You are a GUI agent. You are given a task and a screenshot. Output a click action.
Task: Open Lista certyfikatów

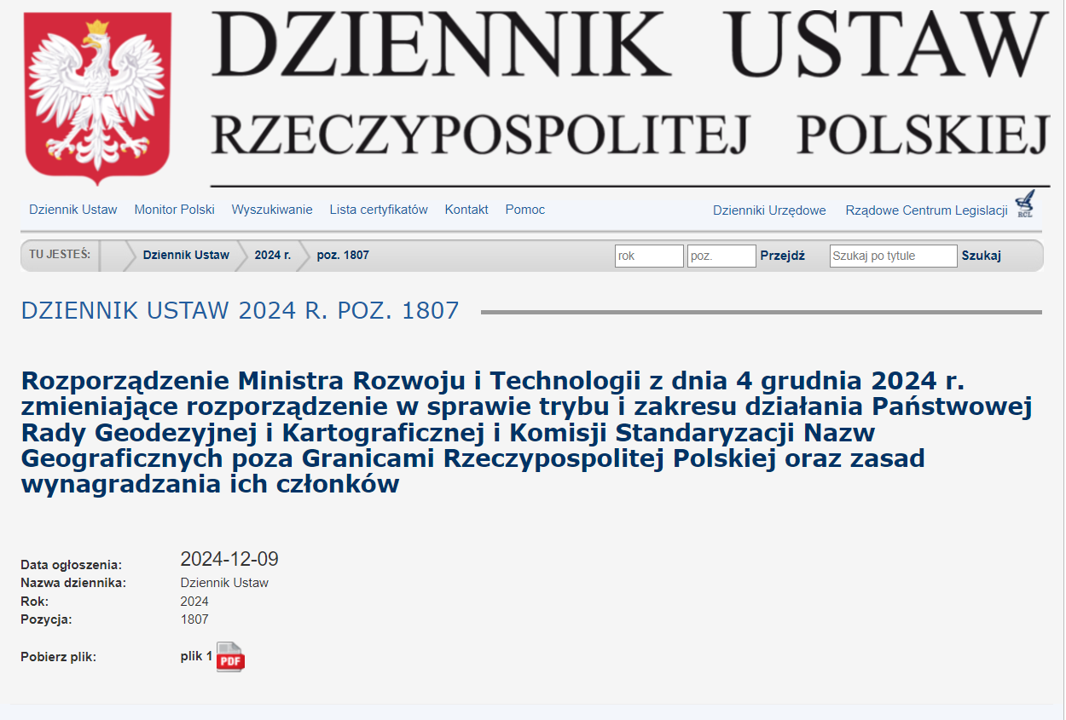(x=378, y=210)
